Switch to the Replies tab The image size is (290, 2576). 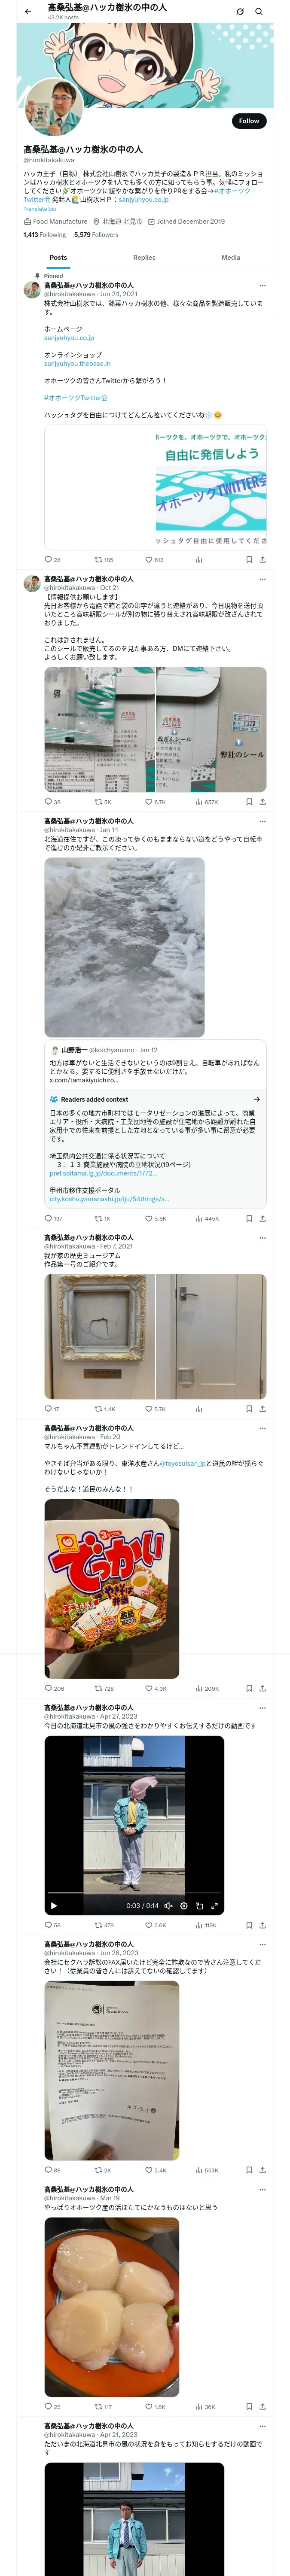pyautogui.click(x=144, y=258)
